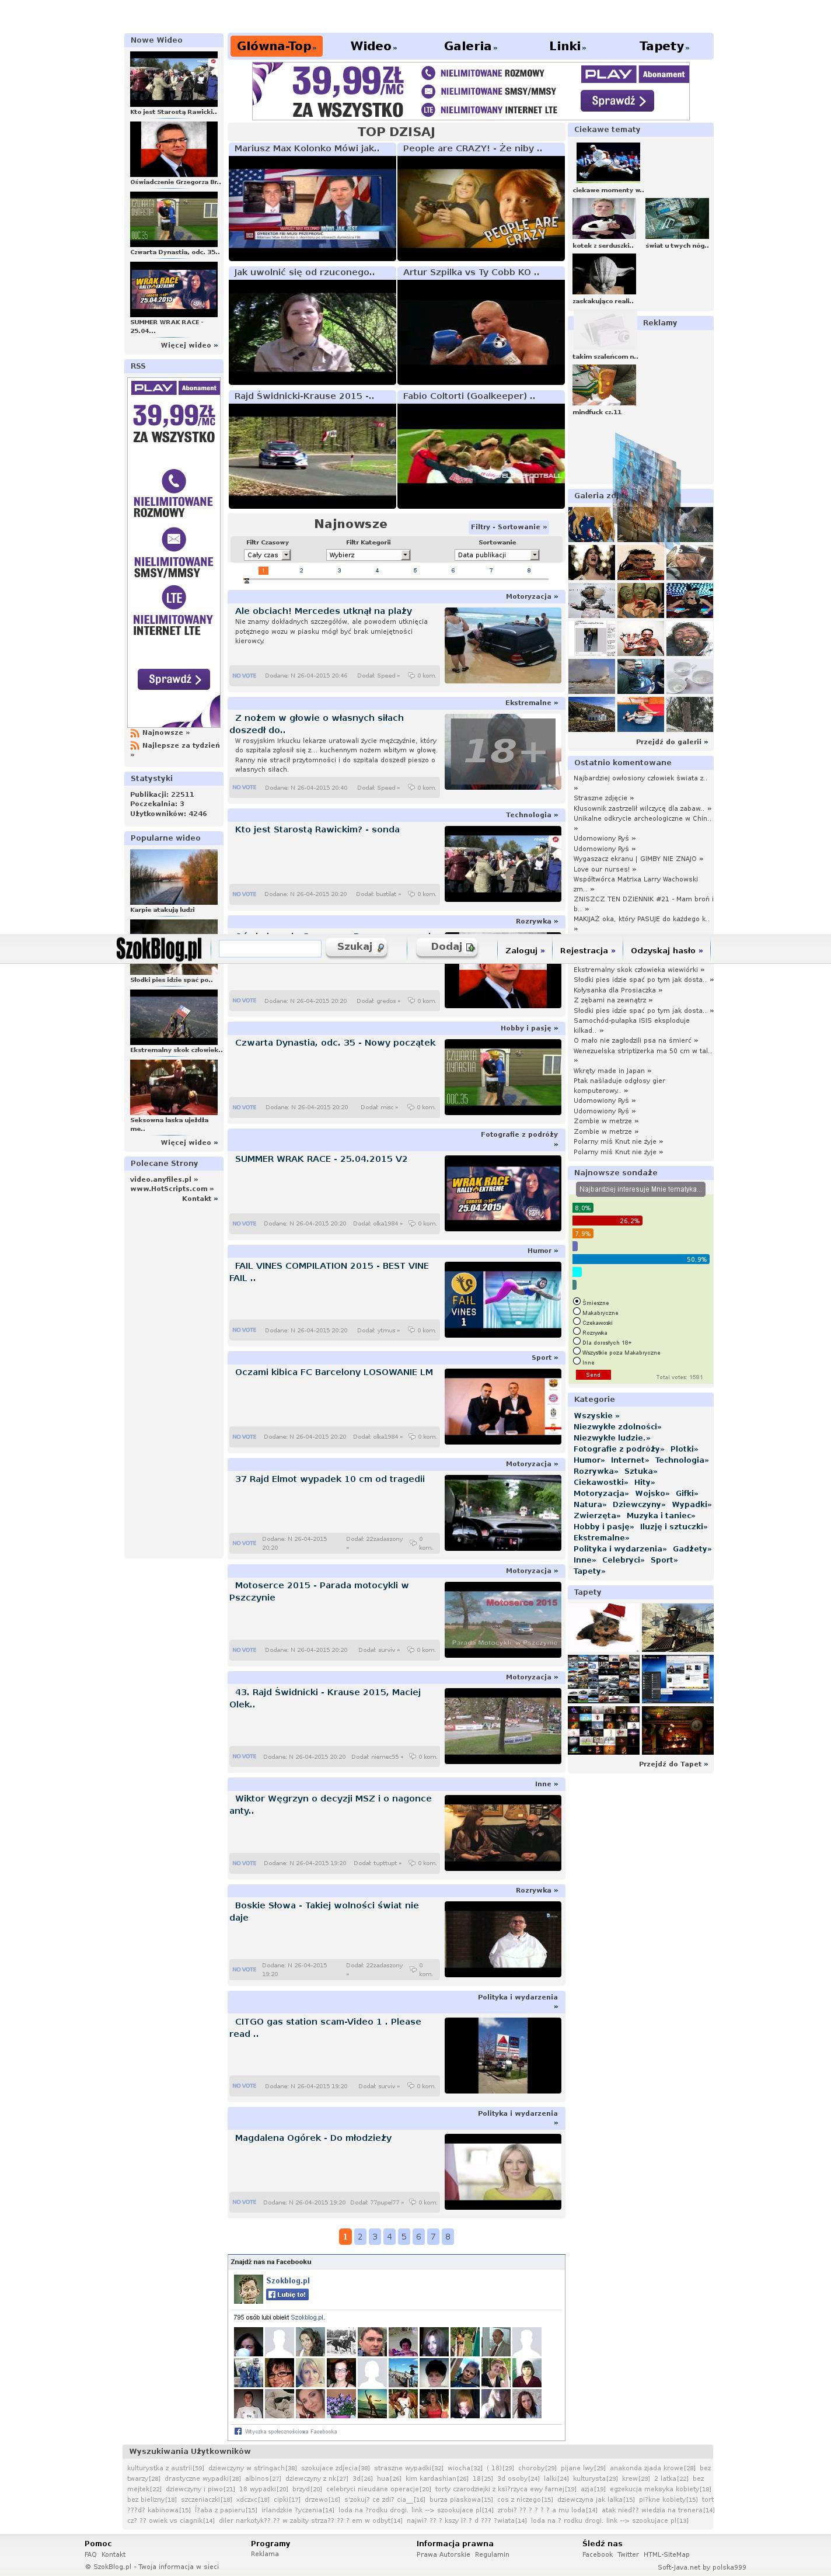831x2576 pixels.
Task: Click the Sprawdź button in Play banner
Action: point(616,101)
